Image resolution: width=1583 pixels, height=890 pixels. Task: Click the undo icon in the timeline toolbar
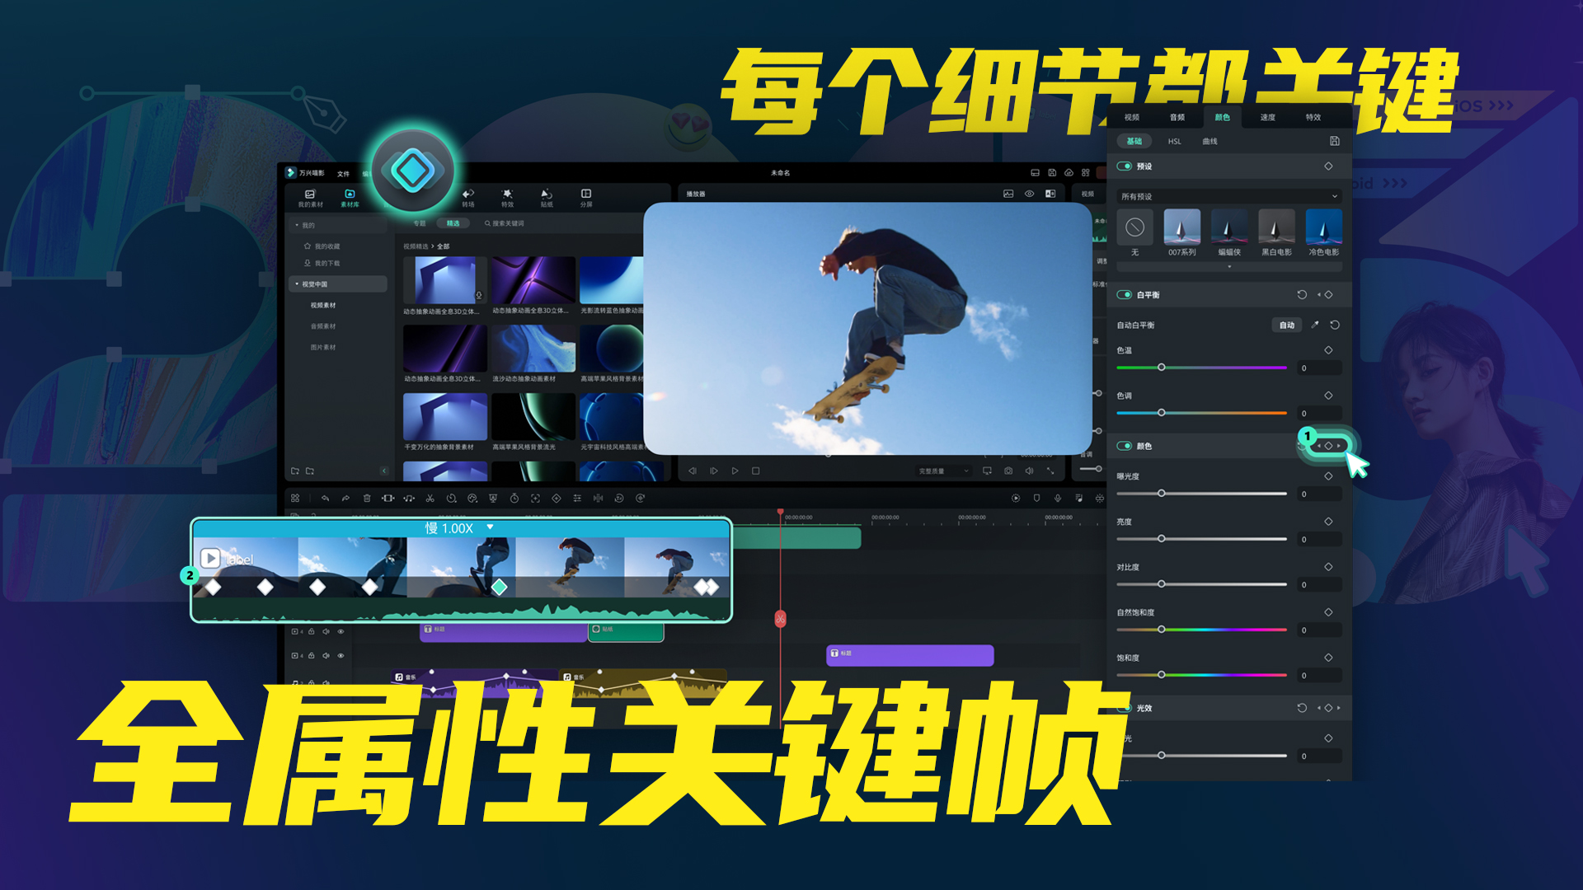pos(326,499)
